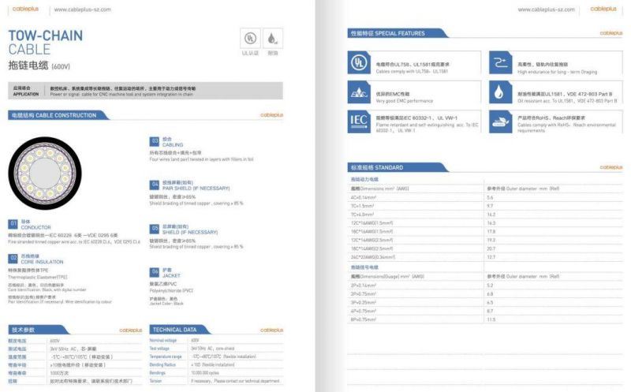Click the PAIR SHIELD (IF NECESSARY) heading
631x392 pixels.
click(196, 189)
